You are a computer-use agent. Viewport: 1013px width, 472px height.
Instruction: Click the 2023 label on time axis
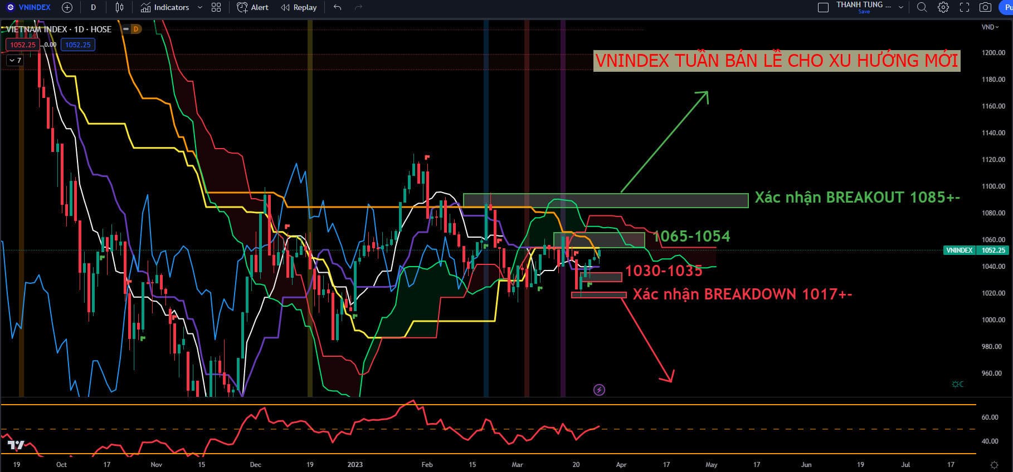coord(355,465)
